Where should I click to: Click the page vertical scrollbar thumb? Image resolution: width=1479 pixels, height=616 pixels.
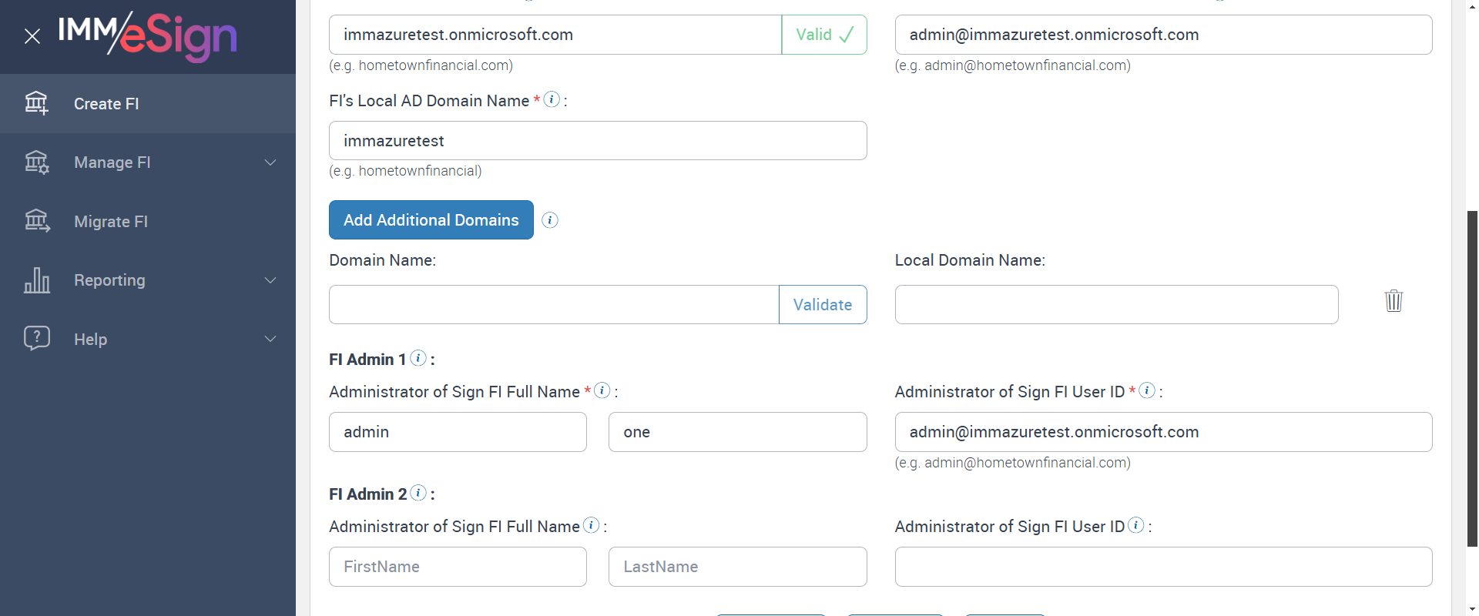1472,377
